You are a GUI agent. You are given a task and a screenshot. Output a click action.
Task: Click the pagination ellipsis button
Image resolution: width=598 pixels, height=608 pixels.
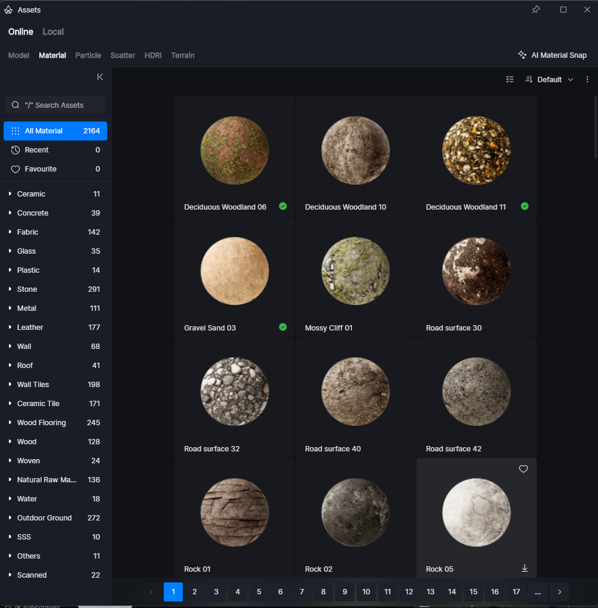tap(537, 592)
